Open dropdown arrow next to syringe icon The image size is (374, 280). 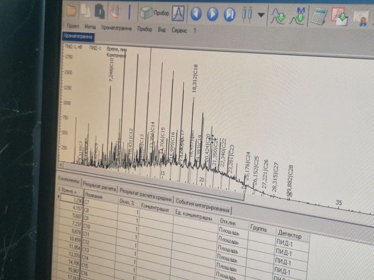coord(261,15)
